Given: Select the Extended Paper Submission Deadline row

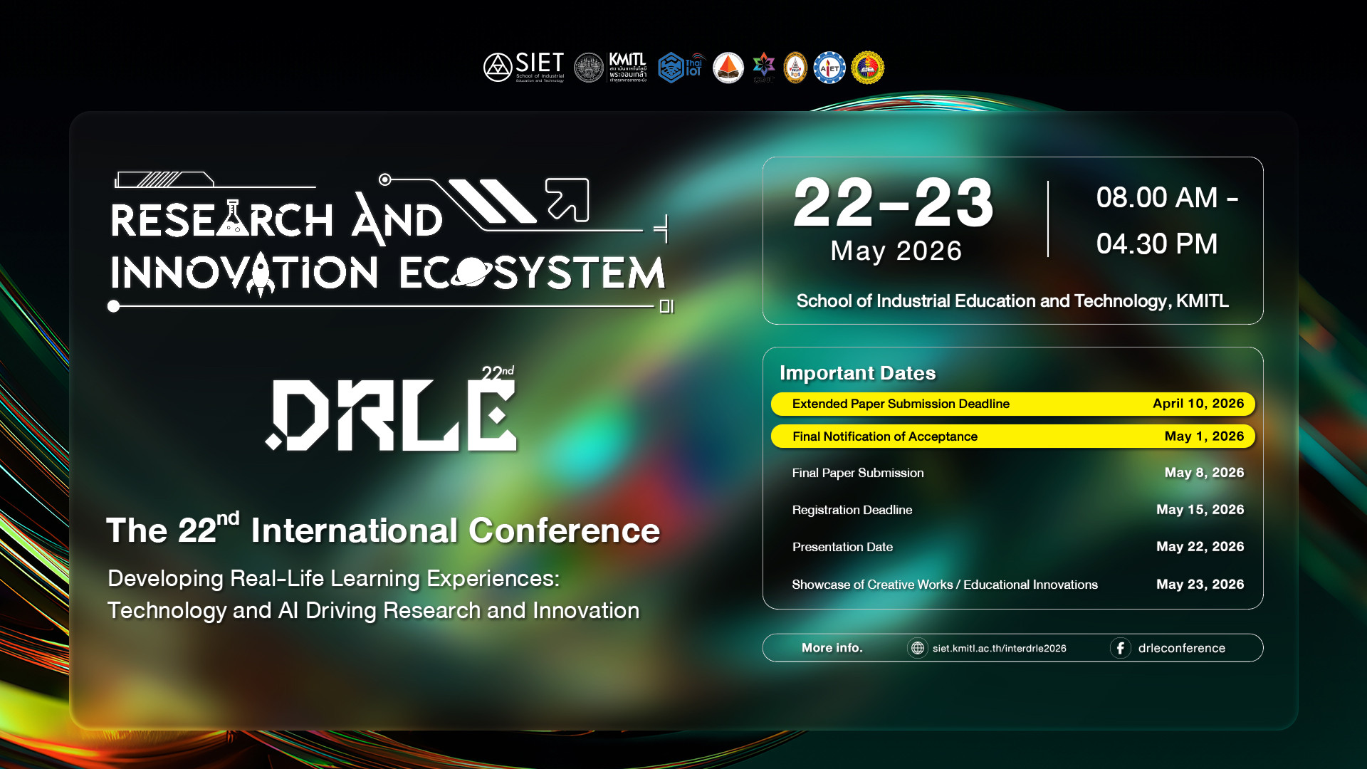Looking at the screenshot, I should 1012,404.
